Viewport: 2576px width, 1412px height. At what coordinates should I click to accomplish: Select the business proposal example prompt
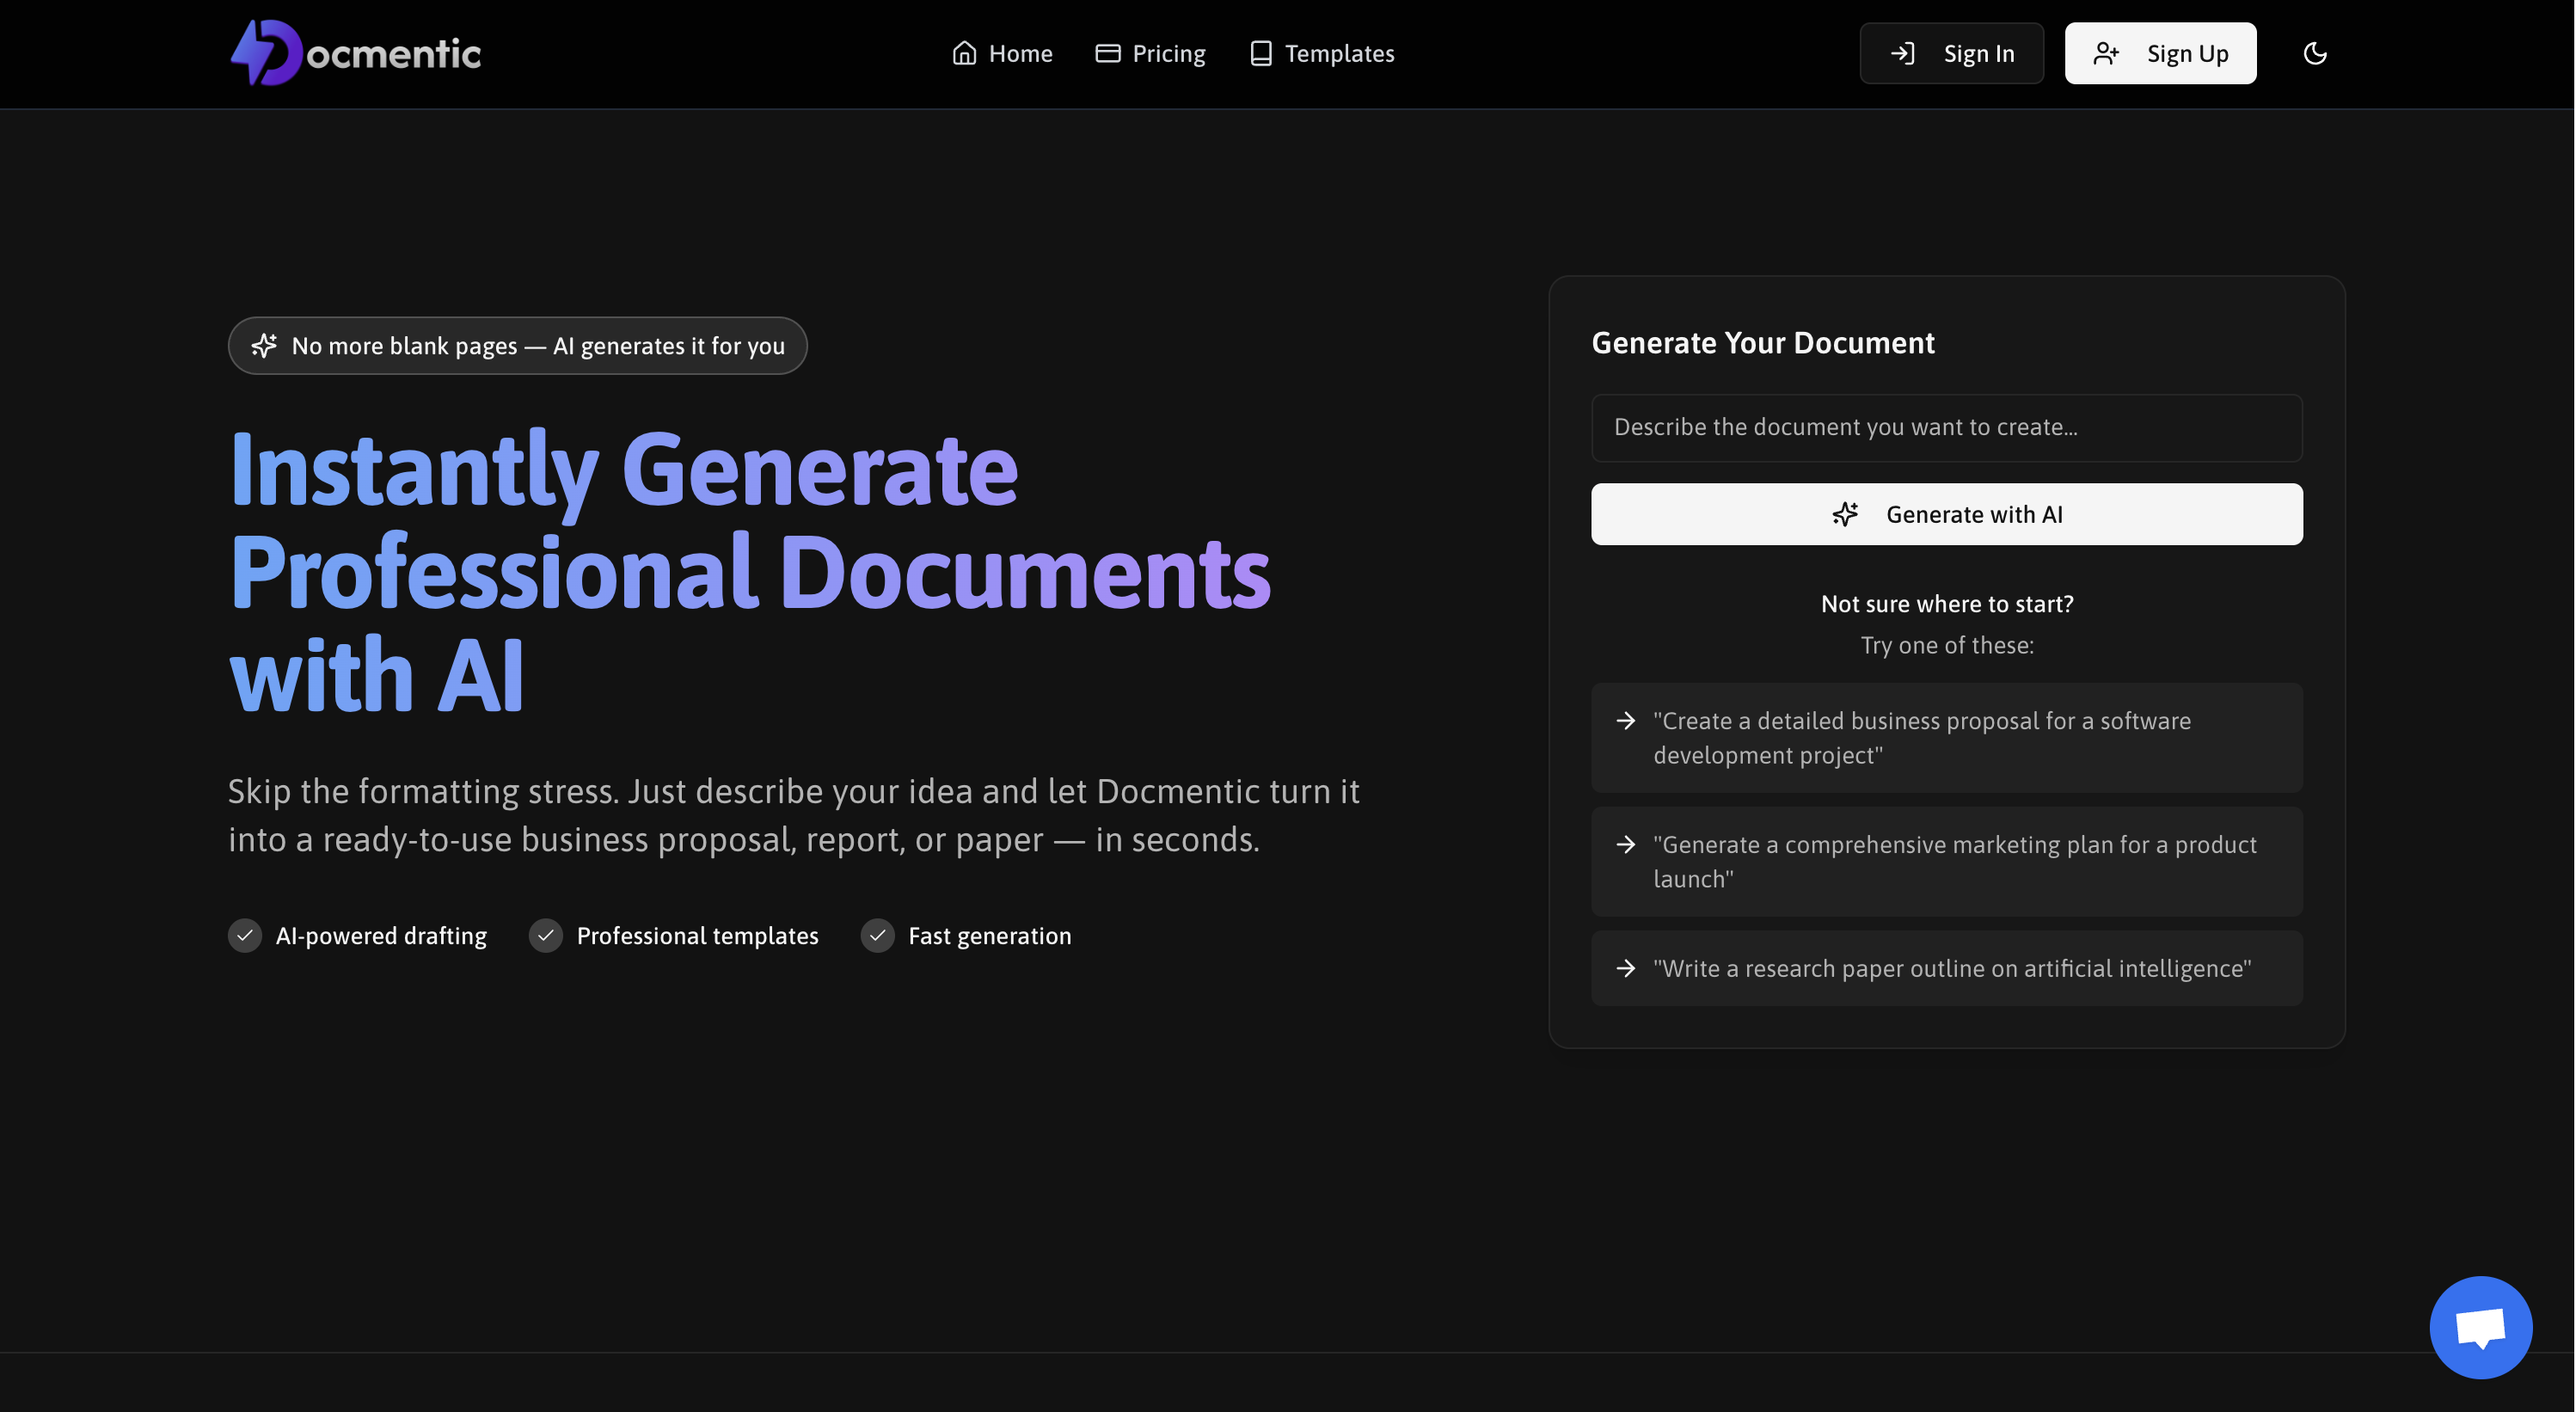tap(1946, 738)
